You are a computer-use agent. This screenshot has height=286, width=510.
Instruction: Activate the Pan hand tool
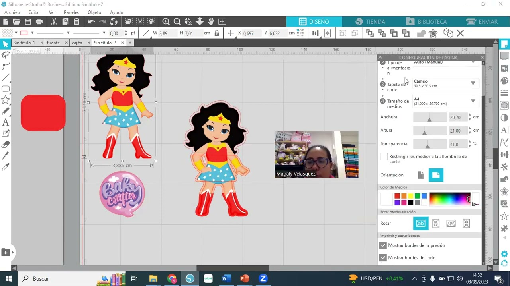click(211, 21)
